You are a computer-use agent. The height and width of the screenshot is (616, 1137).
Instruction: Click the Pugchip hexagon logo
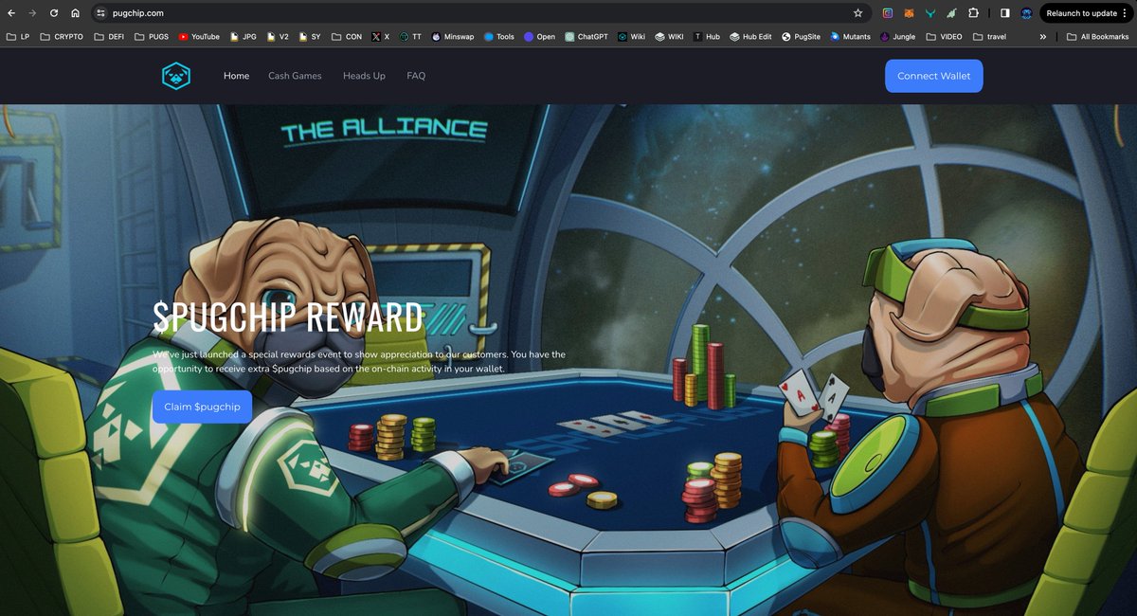[176, 76]
